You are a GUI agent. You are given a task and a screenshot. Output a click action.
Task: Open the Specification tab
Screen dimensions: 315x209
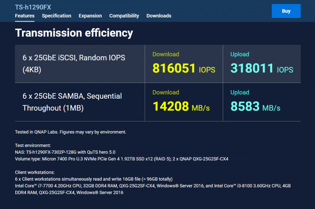point(56,16)
